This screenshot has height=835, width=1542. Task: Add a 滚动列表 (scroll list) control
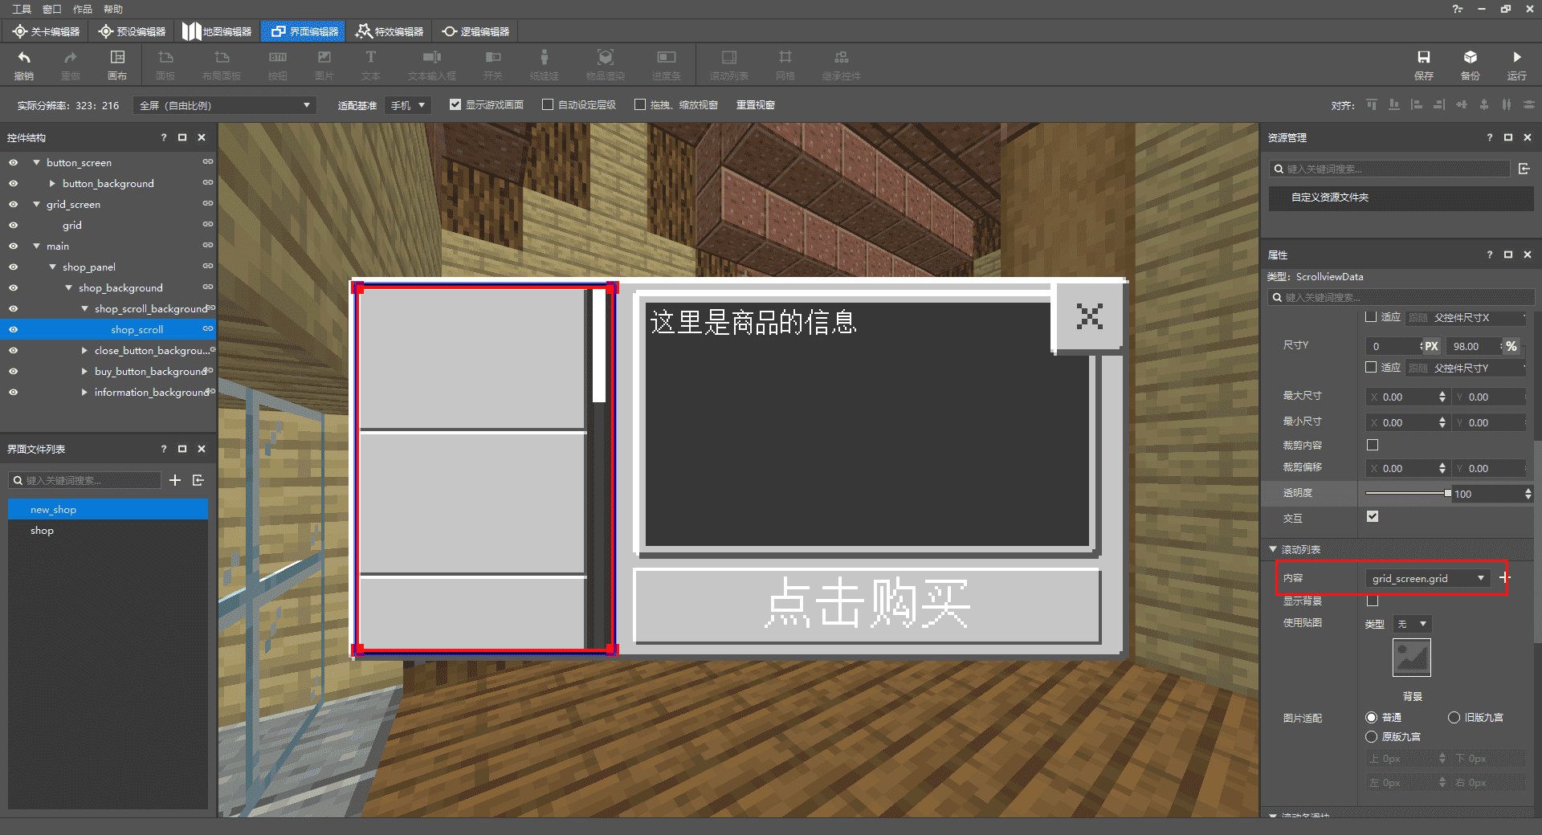(x=729, y=64)
